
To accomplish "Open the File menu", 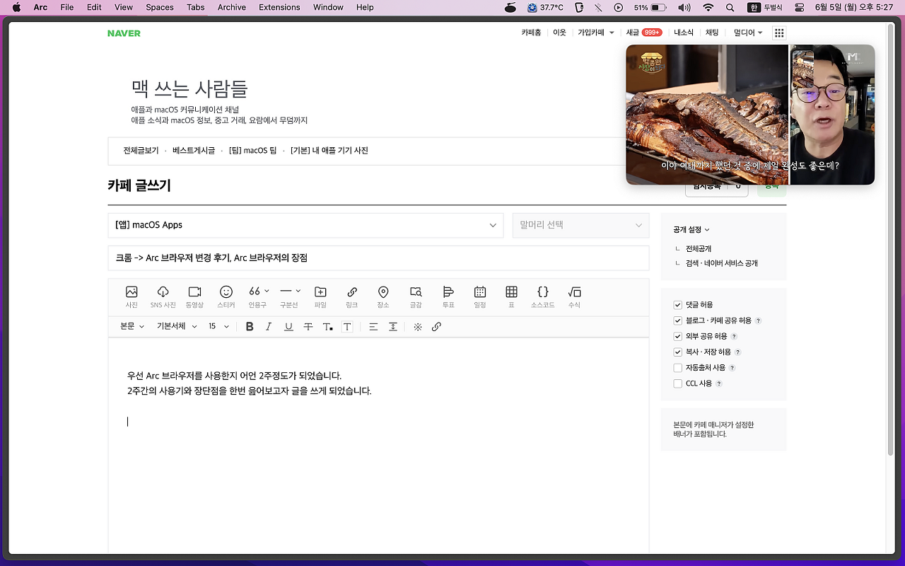I will coord(66,7).
